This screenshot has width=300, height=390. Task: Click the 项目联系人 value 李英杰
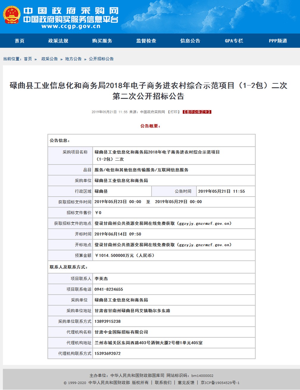coord(101,279)
